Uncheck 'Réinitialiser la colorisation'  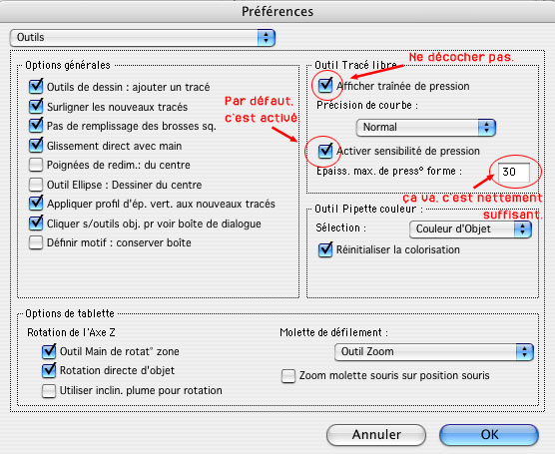[325, 249]
